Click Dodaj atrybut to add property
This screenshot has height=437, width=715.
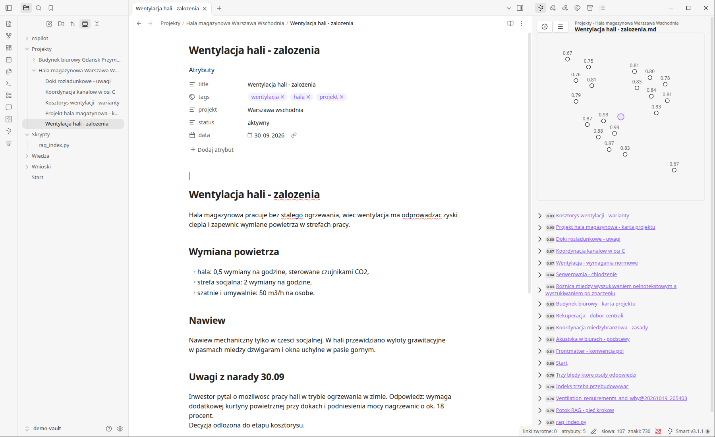[212, 150]
